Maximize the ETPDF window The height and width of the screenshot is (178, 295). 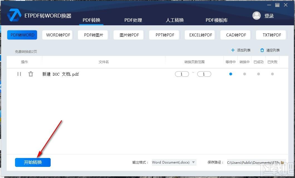point(277,5)
